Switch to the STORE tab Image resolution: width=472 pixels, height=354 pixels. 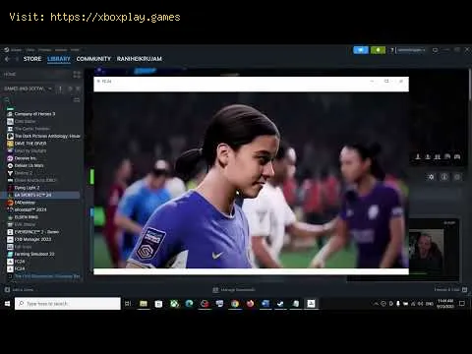click(32, 59)
